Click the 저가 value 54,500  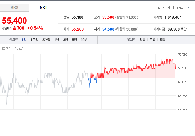coord(108,29)
